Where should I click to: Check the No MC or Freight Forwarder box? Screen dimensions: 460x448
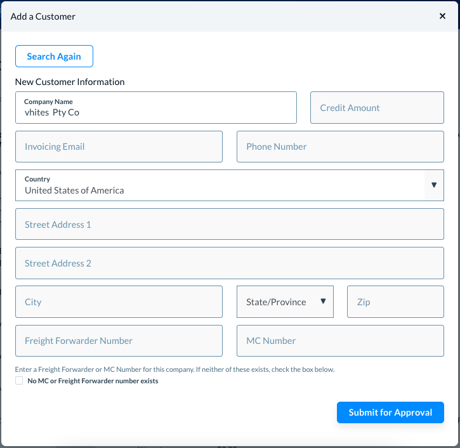[x=19, y=381]
